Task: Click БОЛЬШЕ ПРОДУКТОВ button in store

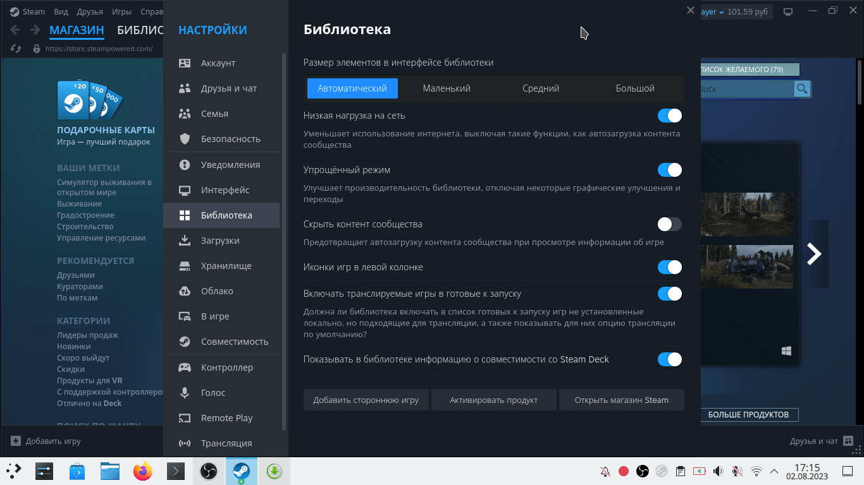Action: (749, 415)
